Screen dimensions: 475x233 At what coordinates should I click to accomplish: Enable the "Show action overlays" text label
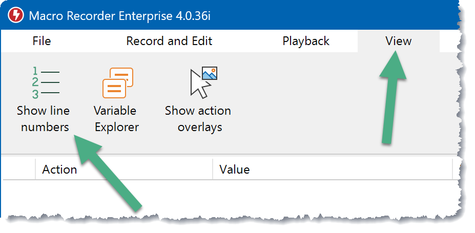tap(198, 119)
